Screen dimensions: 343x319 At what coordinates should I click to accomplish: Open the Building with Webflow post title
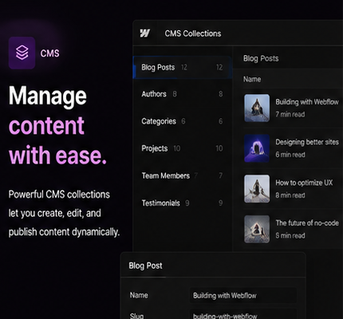click(x=307, y=102)
